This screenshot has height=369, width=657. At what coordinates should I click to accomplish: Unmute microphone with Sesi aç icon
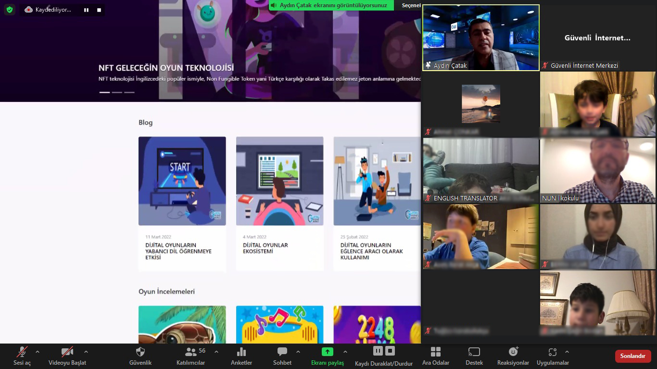pyautogui.click(x=22, y=352)
